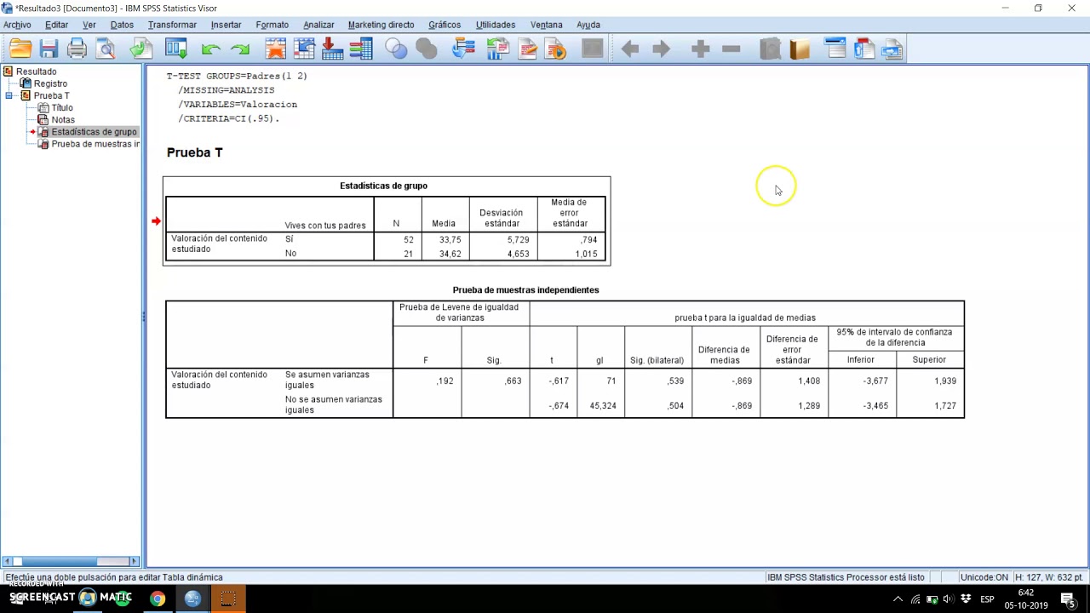The image size is (1090, 613).
Task: Click the outline scrollbar left arrow
Action: pos(8,561)
